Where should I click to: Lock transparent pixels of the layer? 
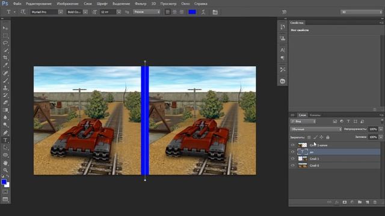(309, 137)
